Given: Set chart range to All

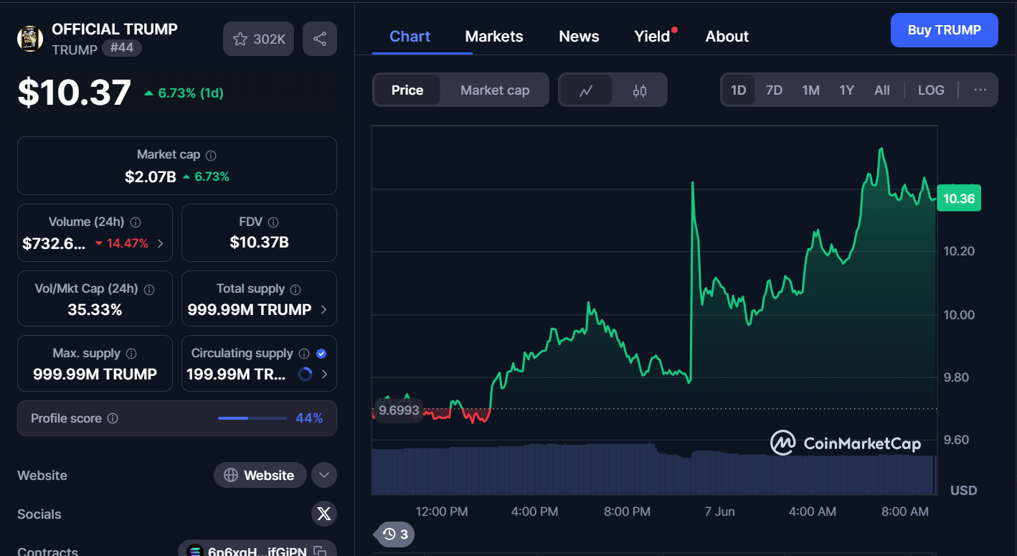Looking at the screenshot, I should 882,90.
